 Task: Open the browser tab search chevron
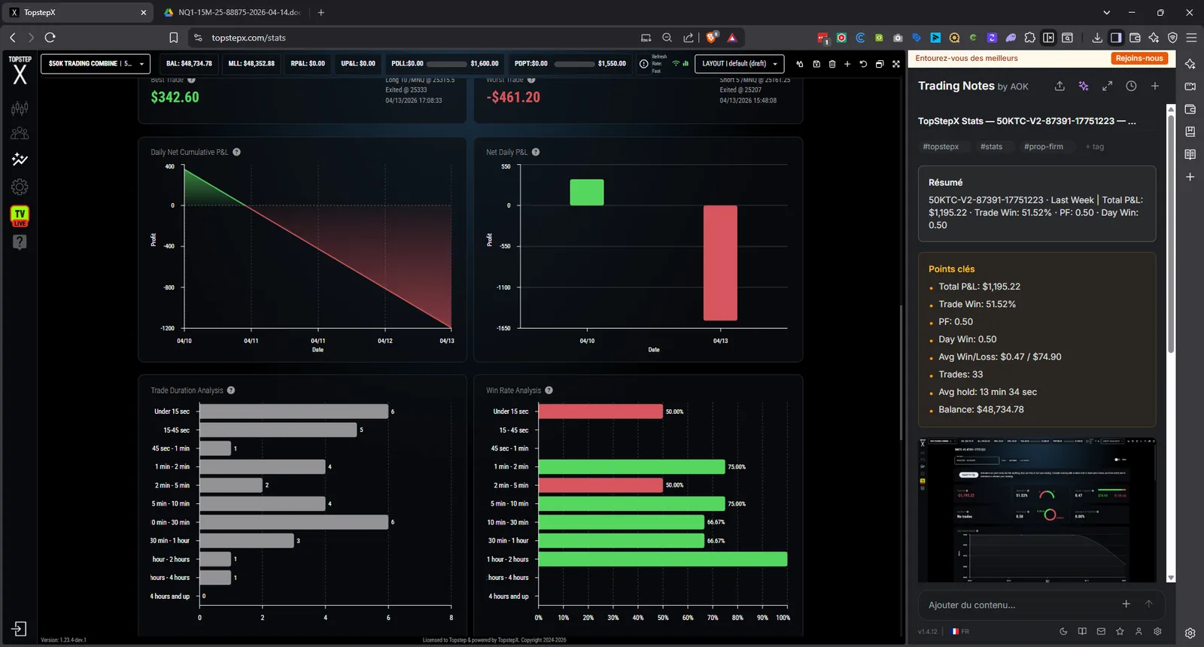pyautogui.click(x=1106, y=12)
